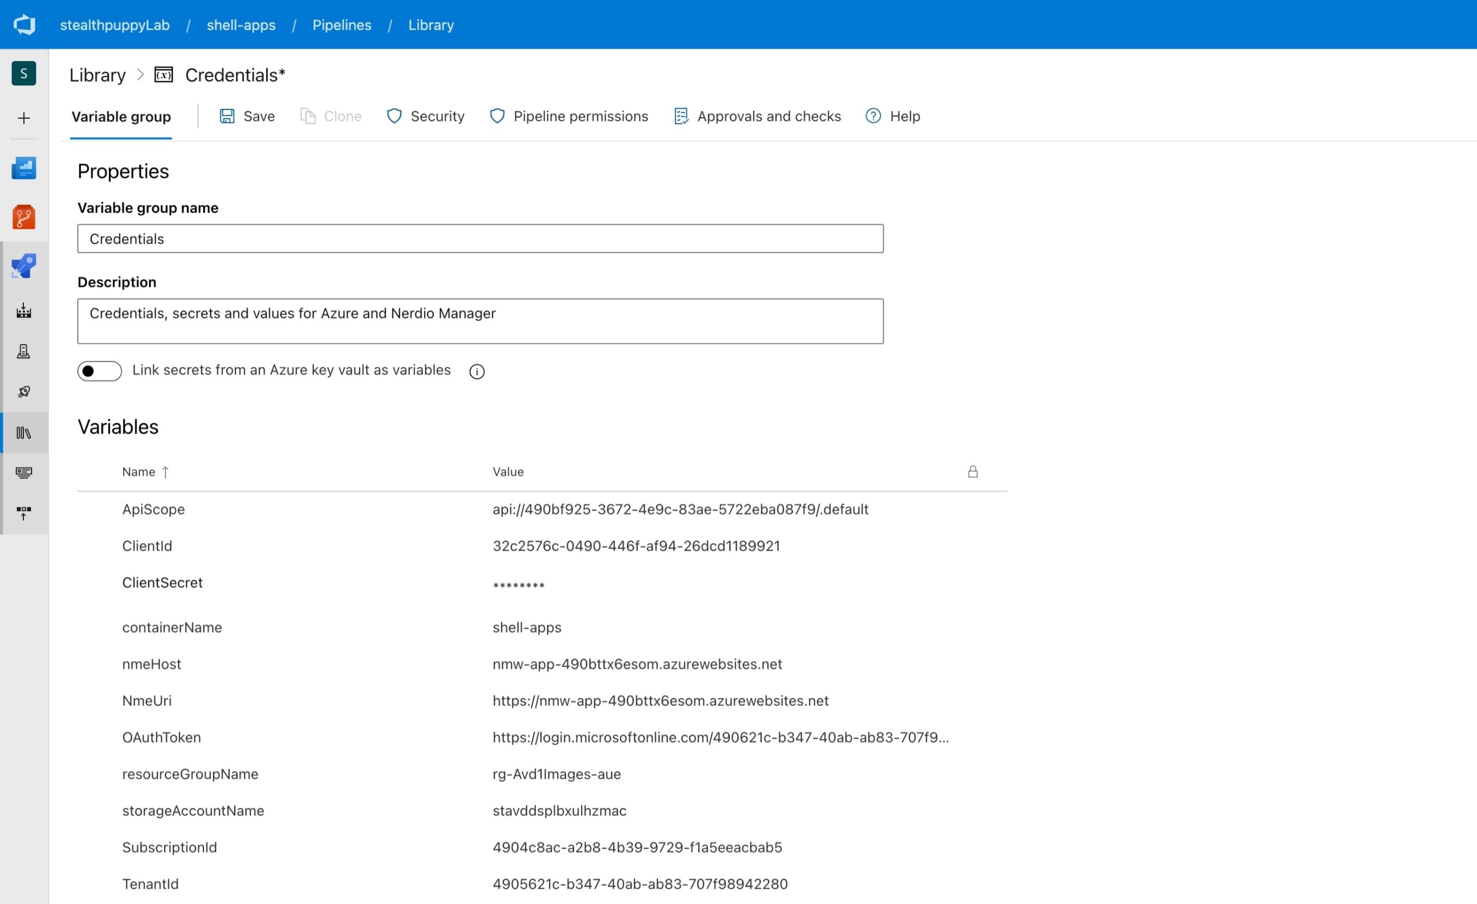The width and height of the screenshot is (1477, 904).
Task: Click the stavddsplbxulhzmac value
Action: coord(559,810)
